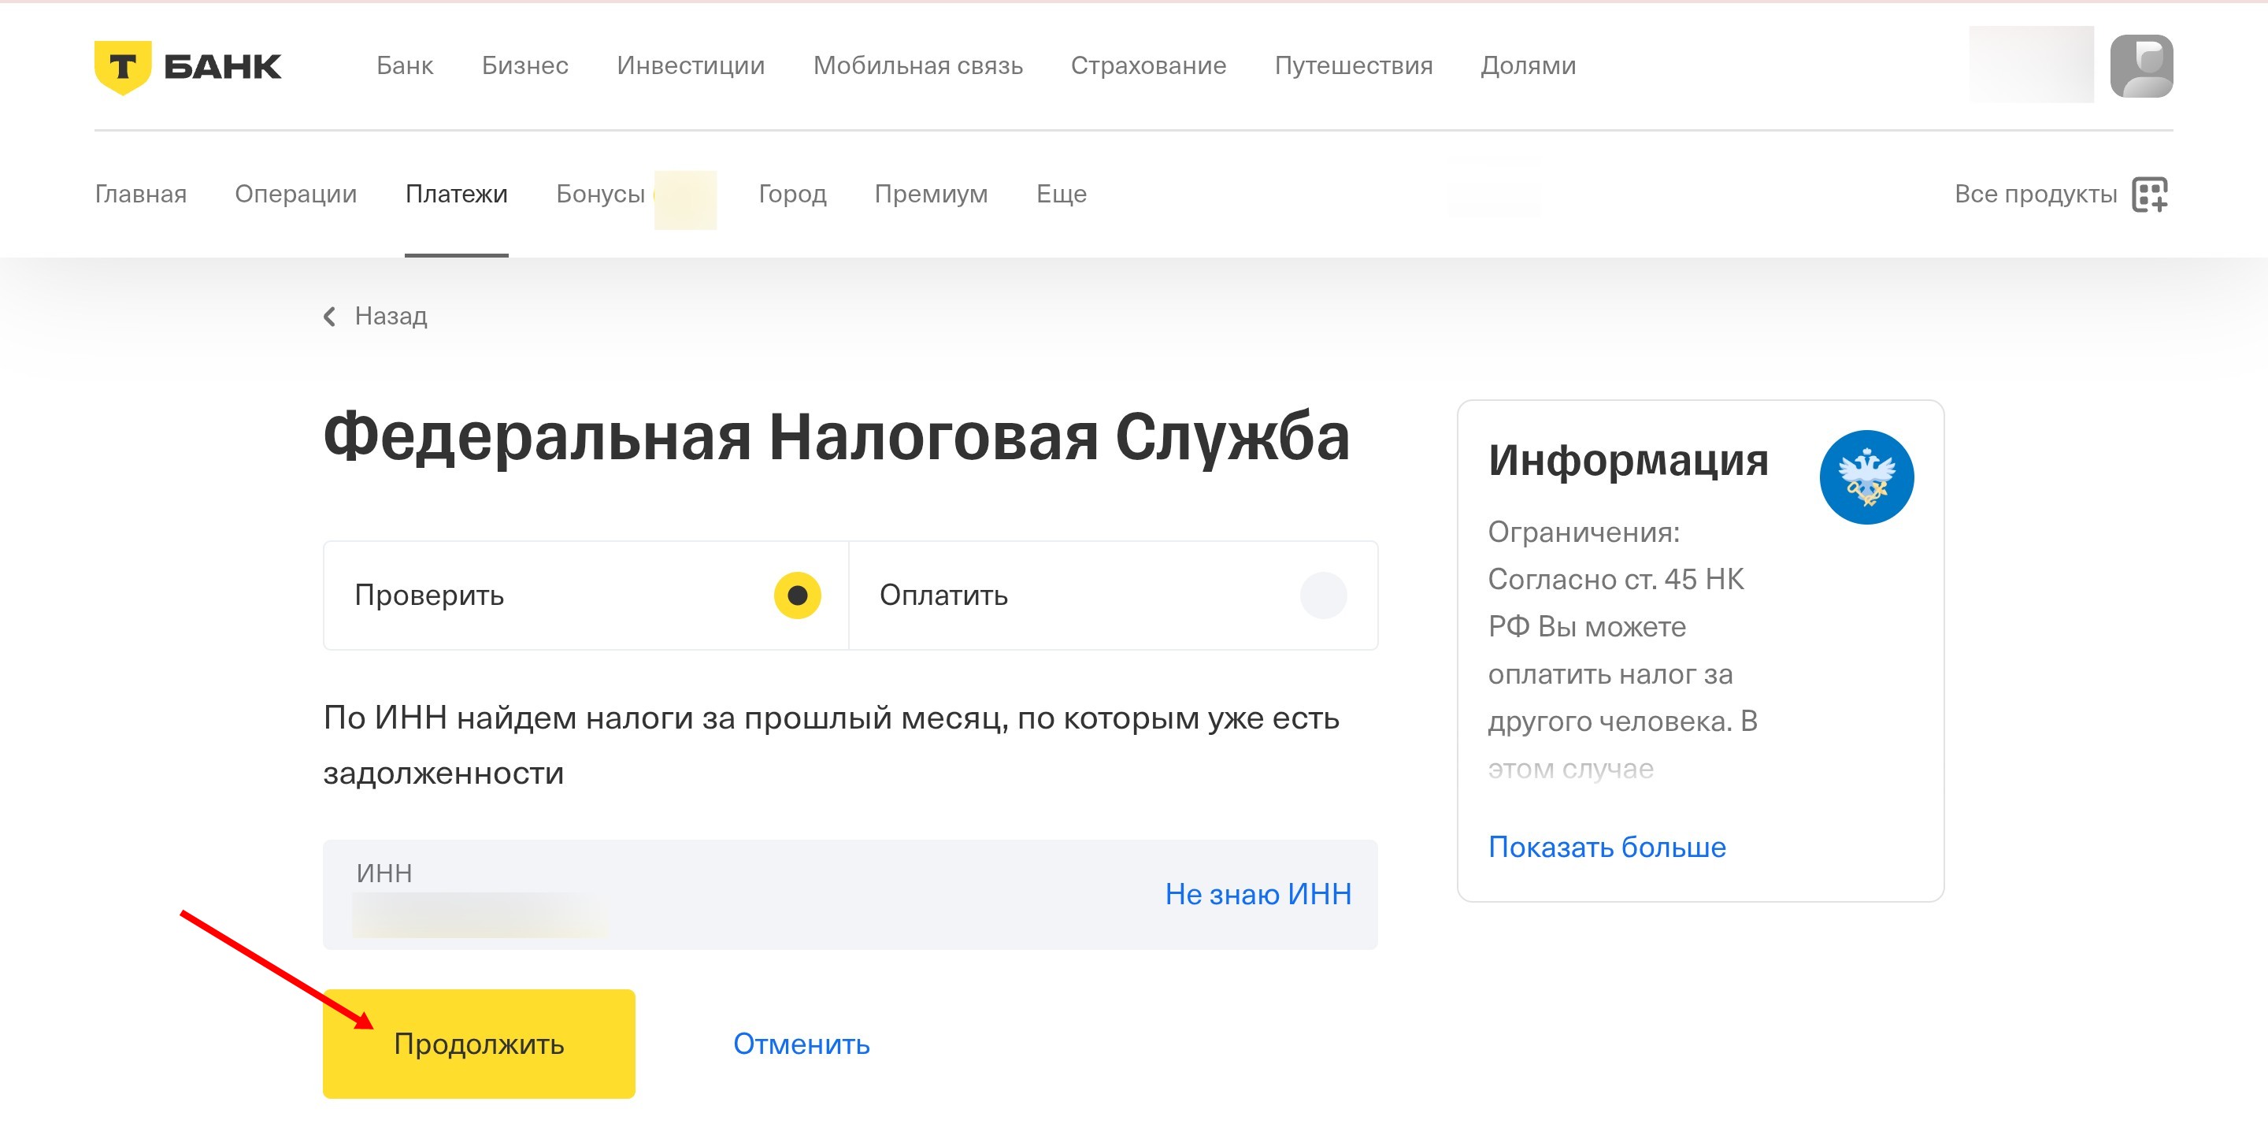Click the T-Bank shield logo

[x=122, y=67]
